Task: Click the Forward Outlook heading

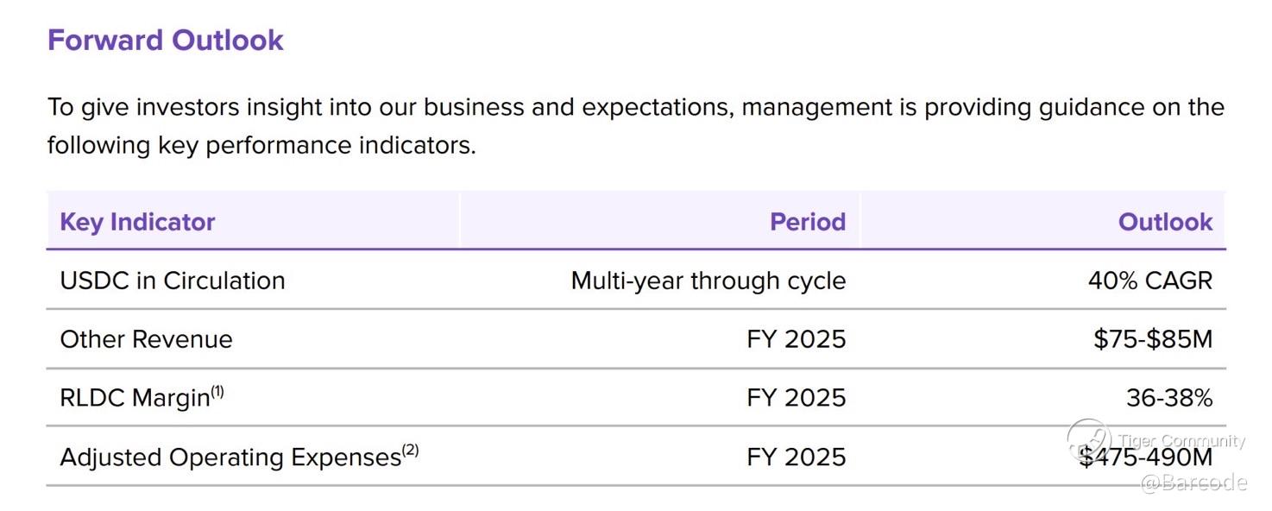Action: (165, 41)
